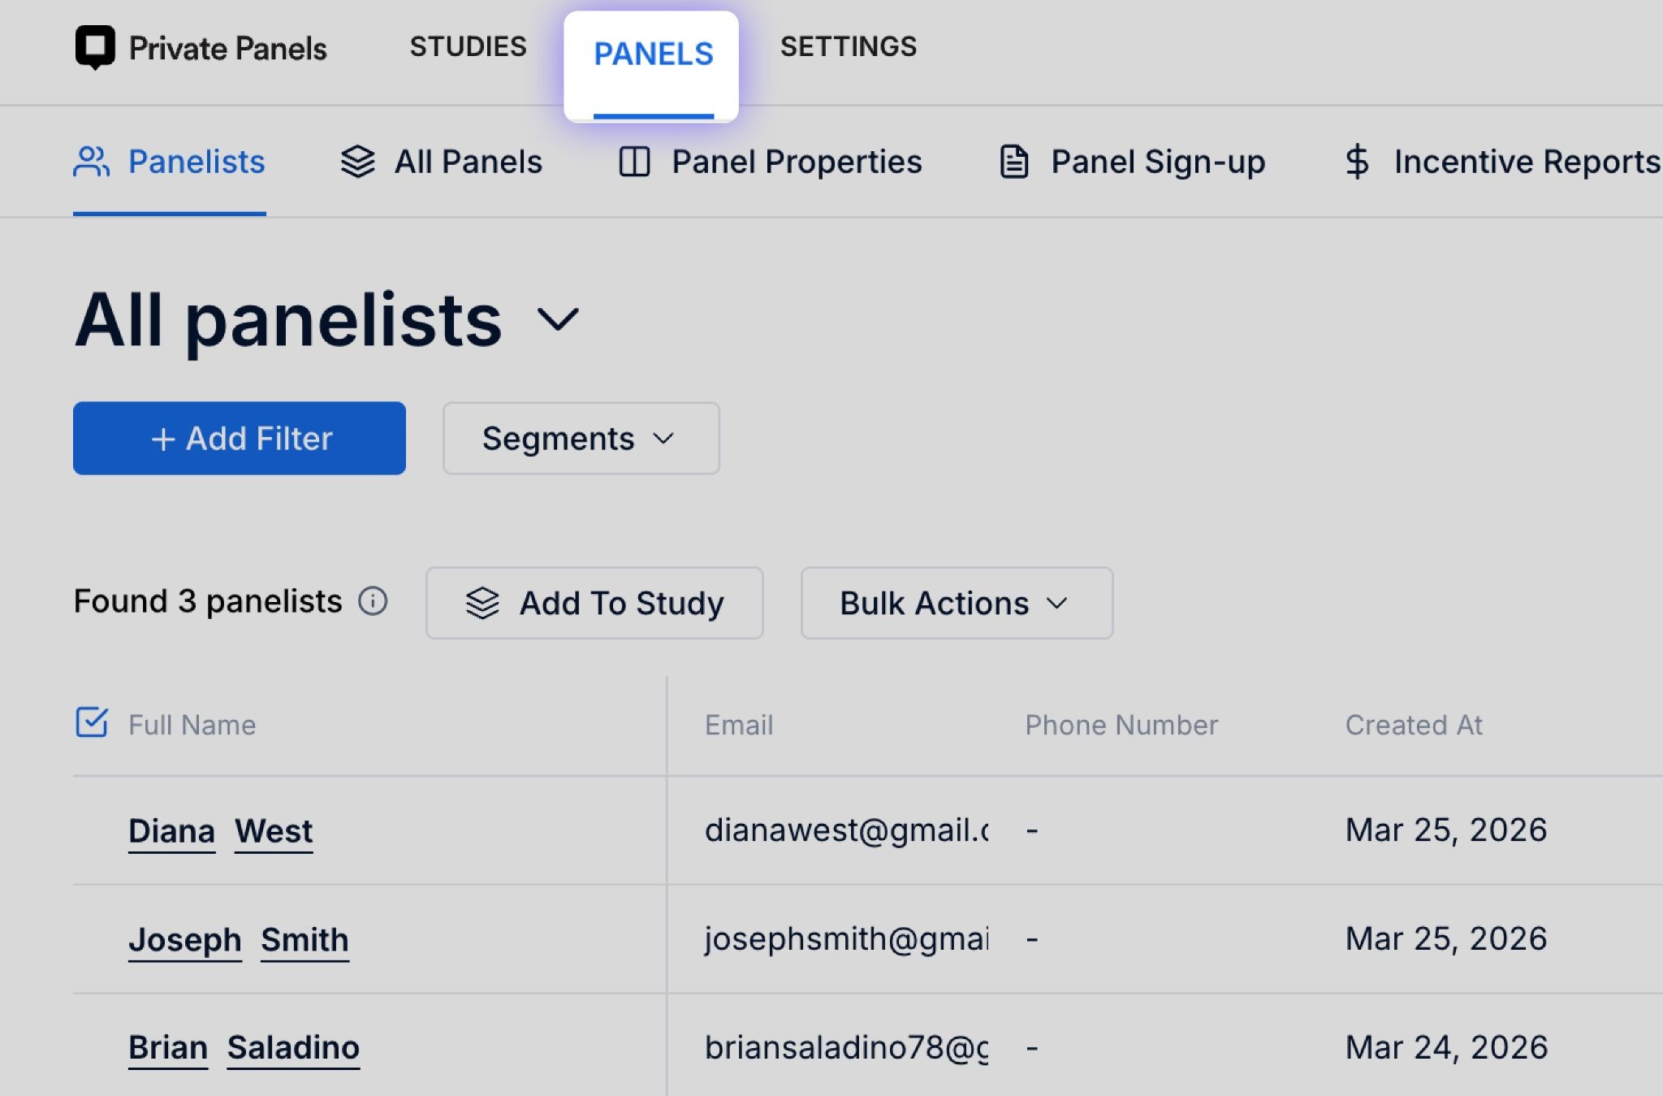Click the stack icon in Add To Study
The width and height of the screenshot is (1663, 1096).
(x=482, y=604)
